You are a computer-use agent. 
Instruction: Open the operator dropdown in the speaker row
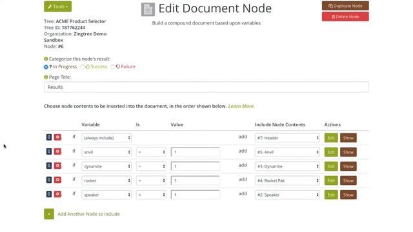coord(151,195)
